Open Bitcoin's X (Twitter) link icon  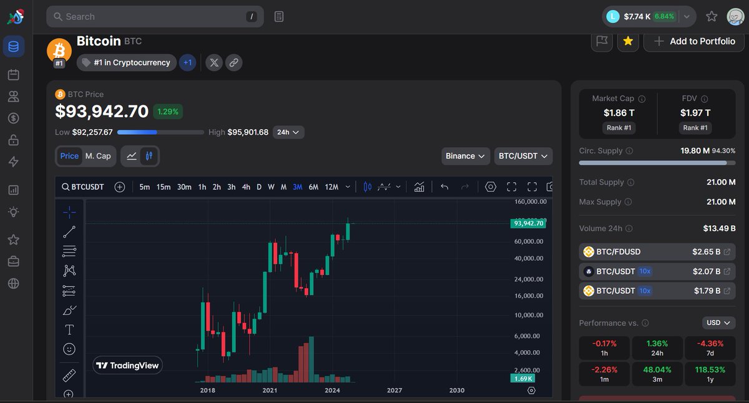[x=214, y=62]
